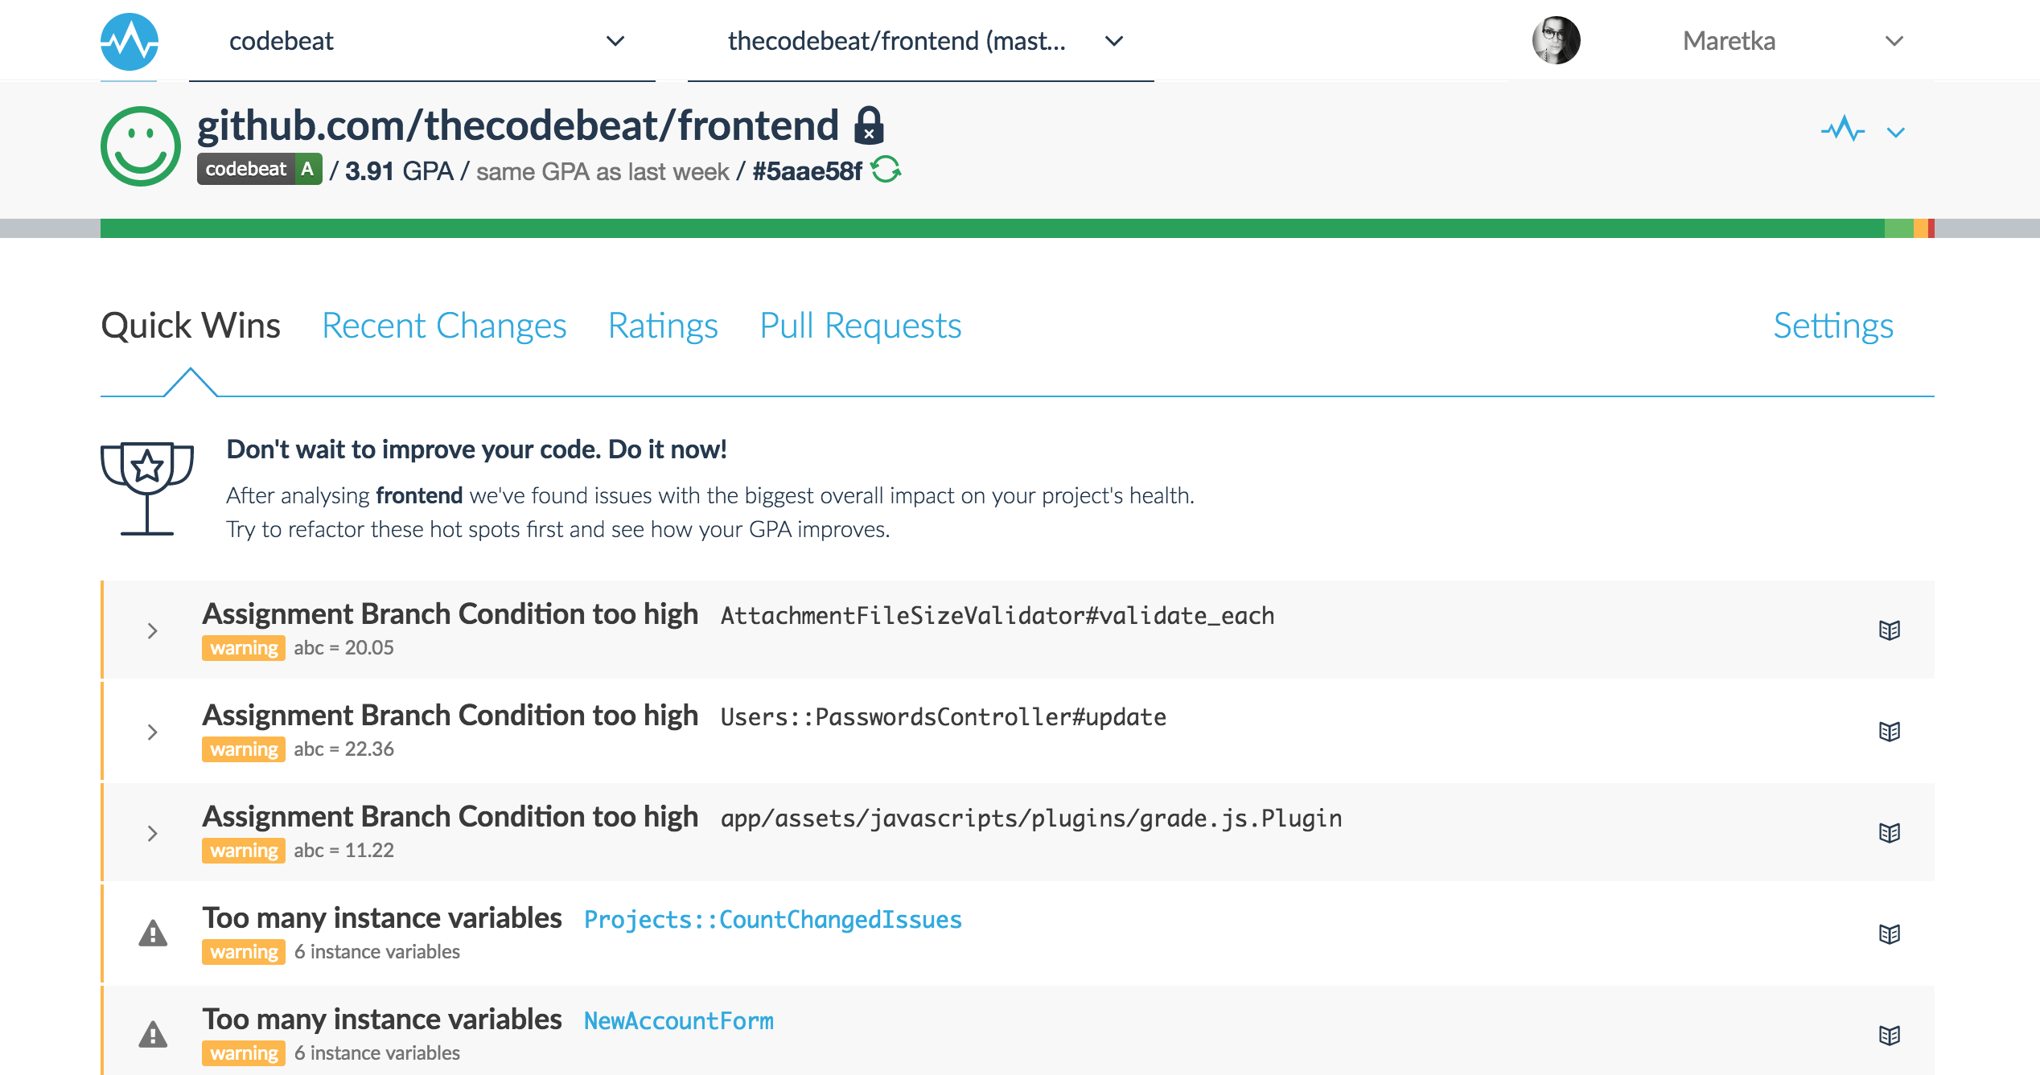Viewport: 2040px width, 1075px height.
Task: Open docs book icon for CountChangedIssues issue
Action: 1889,934
